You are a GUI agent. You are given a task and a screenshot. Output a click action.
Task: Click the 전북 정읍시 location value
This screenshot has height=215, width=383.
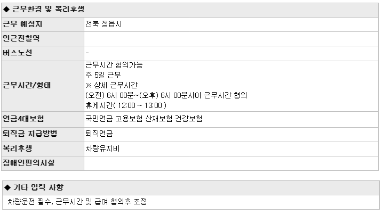[x=103, y=24]
